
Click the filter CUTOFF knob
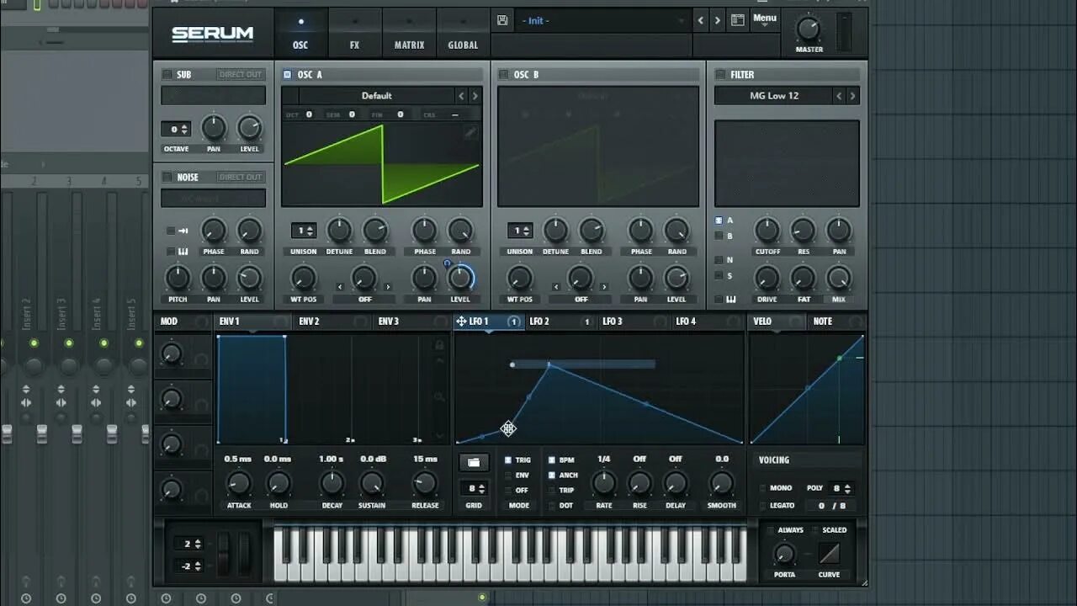pos(767,230)
